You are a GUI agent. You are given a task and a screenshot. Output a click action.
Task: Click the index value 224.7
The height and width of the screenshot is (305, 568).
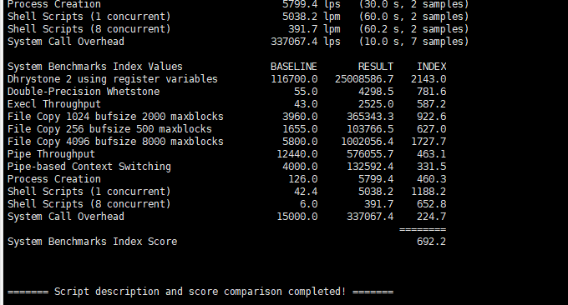432,217
